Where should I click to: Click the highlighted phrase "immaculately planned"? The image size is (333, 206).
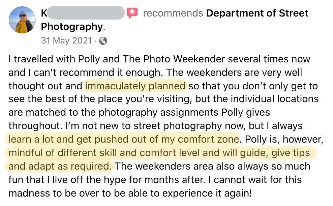point(135,86)
